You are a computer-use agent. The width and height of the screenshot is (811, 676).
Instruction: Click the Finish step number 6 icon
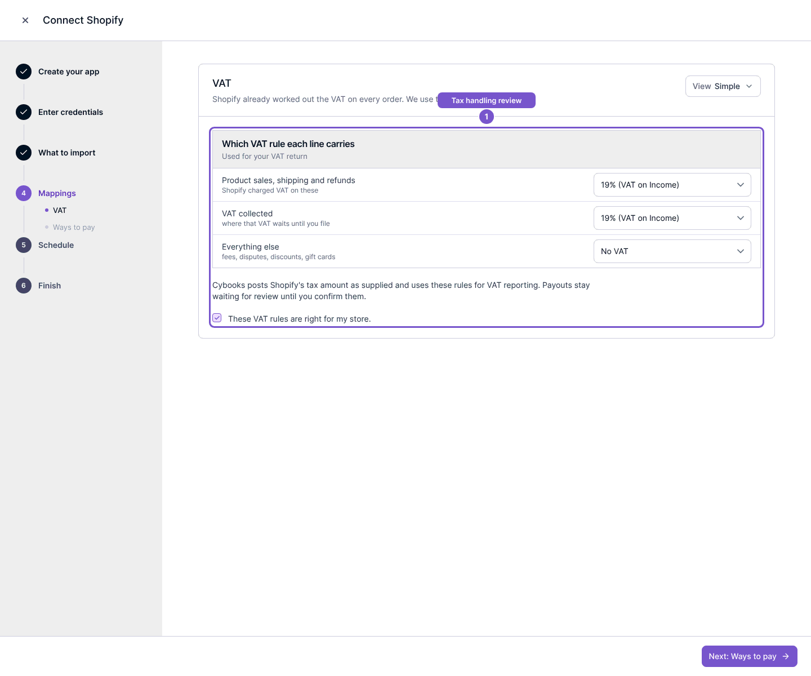[x=24, y=286]
